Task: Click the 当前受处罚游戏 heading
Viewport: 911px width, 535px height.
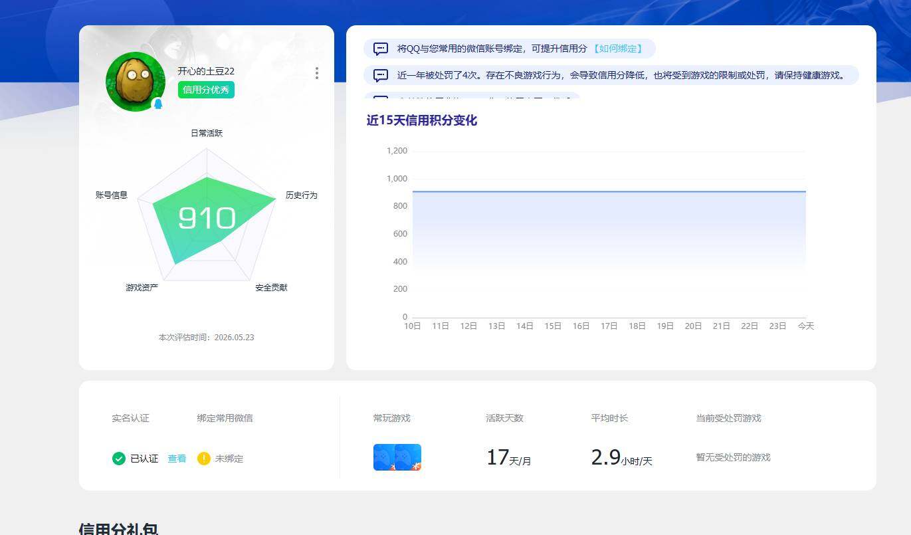Action: point(729,418)
